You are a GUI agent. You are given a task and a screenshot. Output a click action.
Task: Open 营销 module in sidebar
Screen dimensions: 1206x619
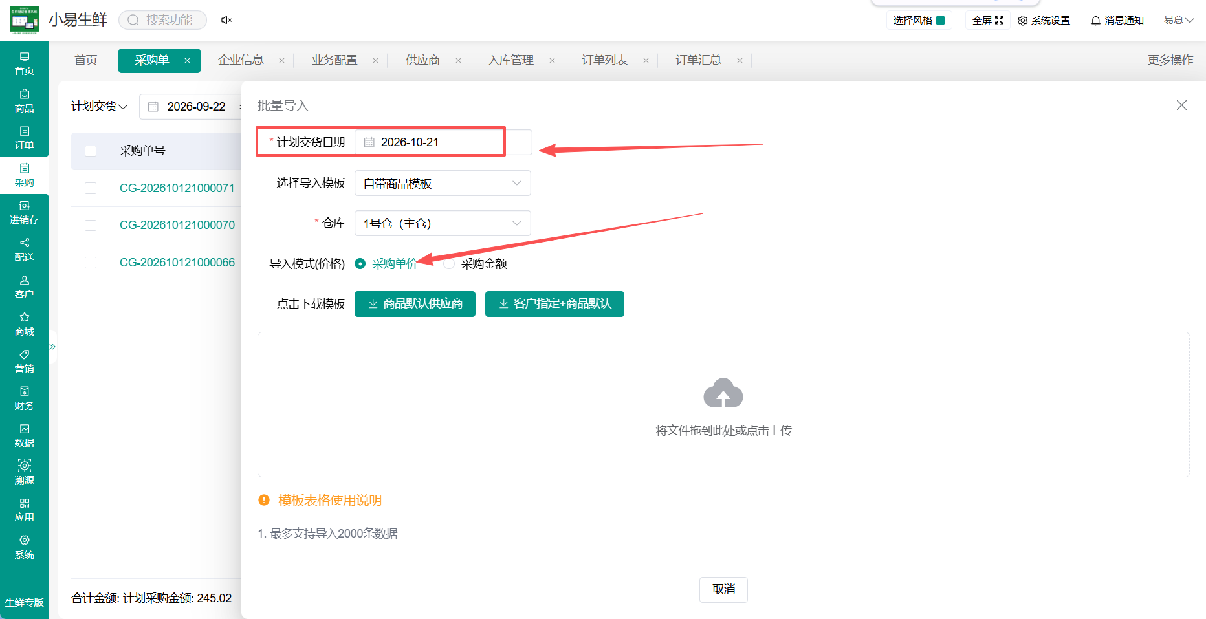[24, 361]
